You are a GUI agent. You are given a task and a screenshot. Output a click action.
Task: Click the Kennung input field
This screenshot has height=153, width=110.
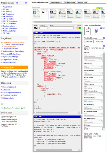point(44,28)
